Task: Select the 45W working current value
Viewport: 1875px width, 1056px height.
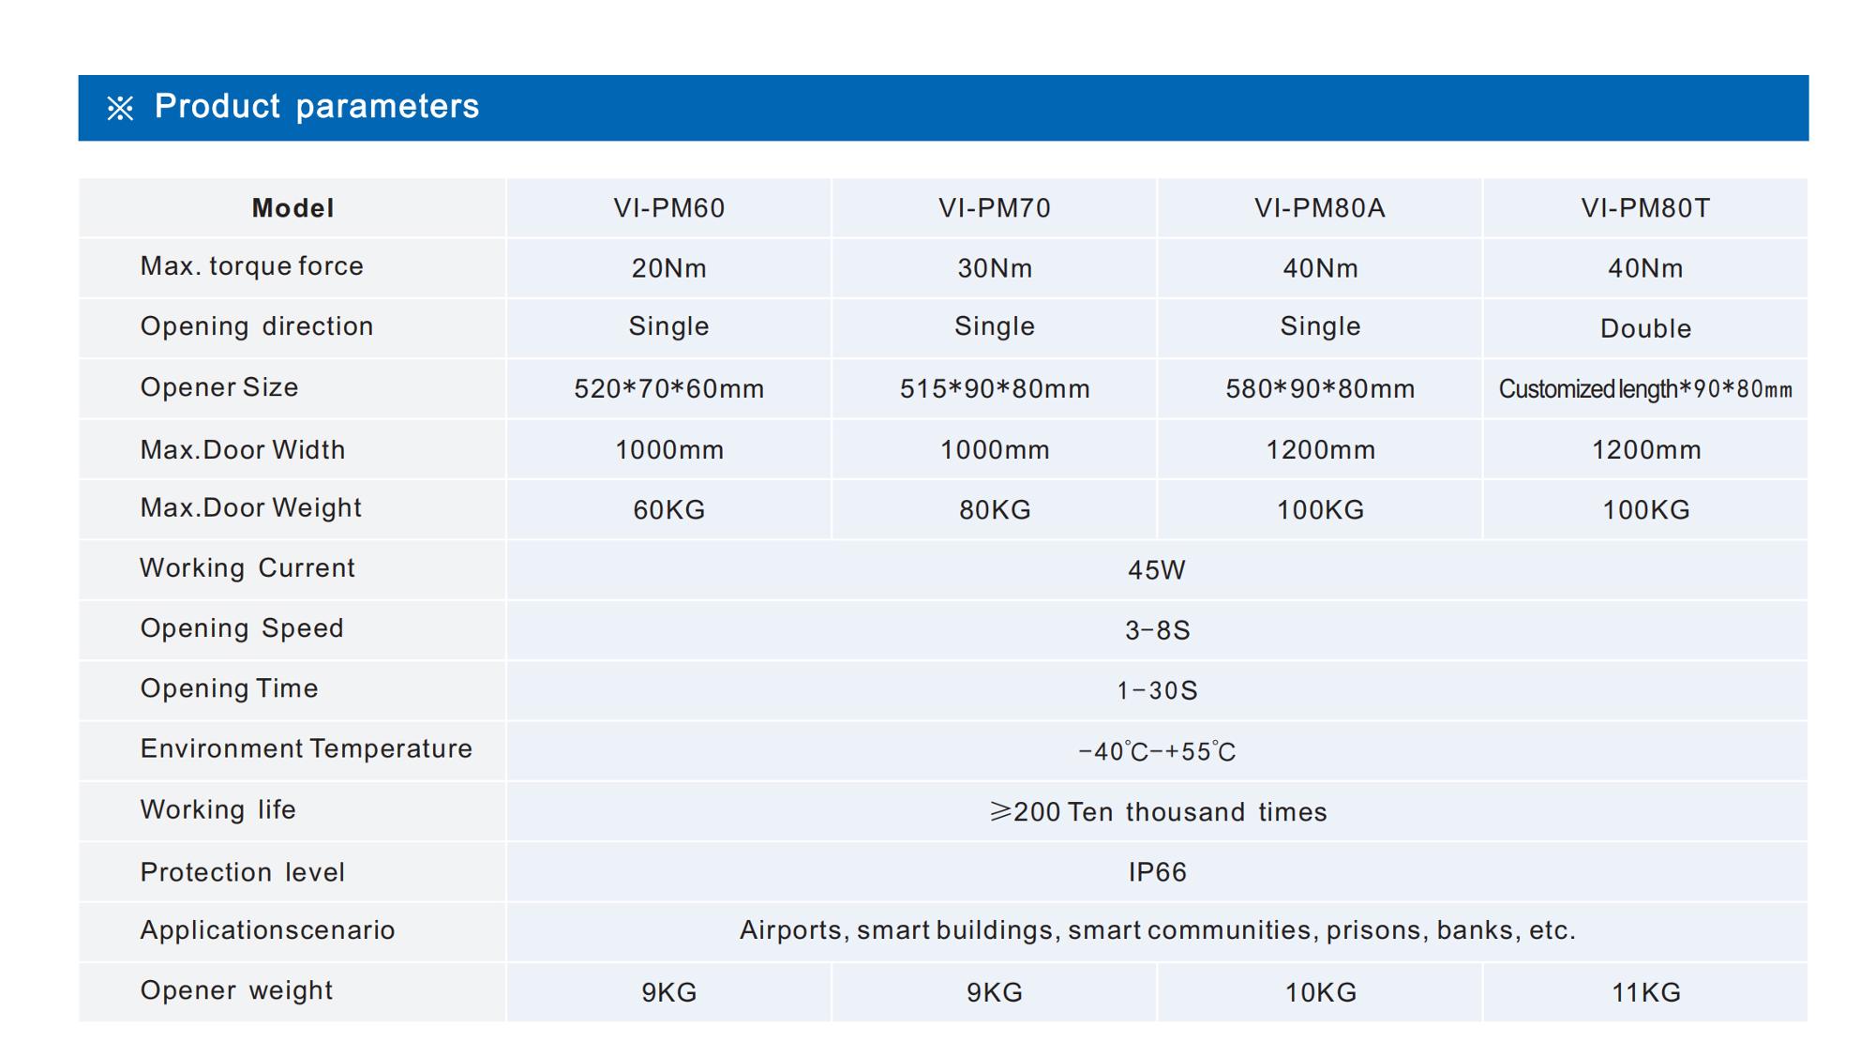Action: [x=1156, y=570]
